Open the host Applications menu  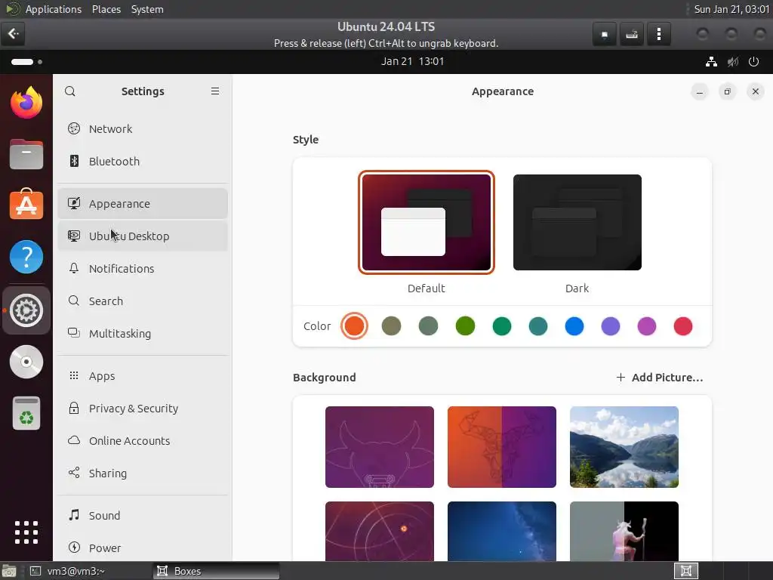(54, 9)
